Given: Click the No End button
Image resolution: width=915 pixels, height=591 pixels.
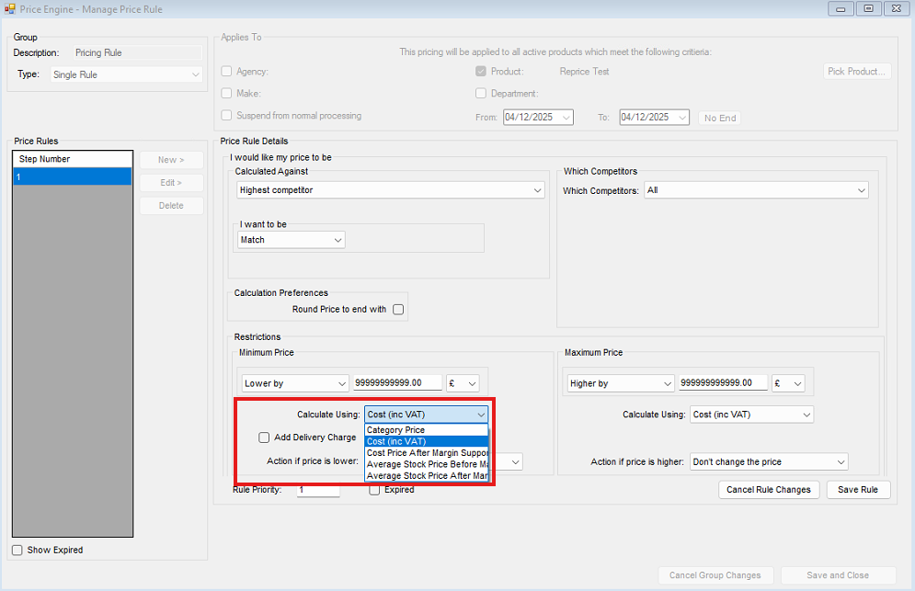Looking at the screenshot, I should tap(720, 118).
